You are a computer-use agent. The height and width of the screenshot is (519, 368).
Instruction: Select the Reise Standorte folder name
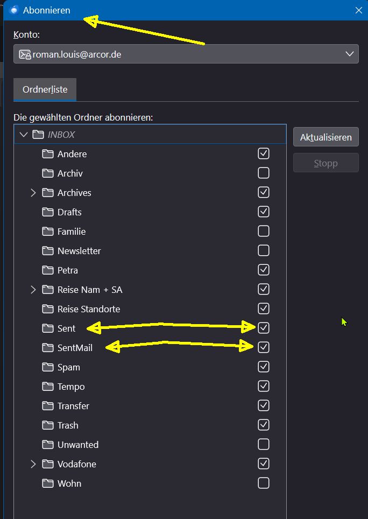89,309
